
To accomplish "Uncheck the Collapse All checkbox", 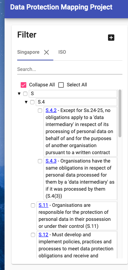I will (23, 85).
